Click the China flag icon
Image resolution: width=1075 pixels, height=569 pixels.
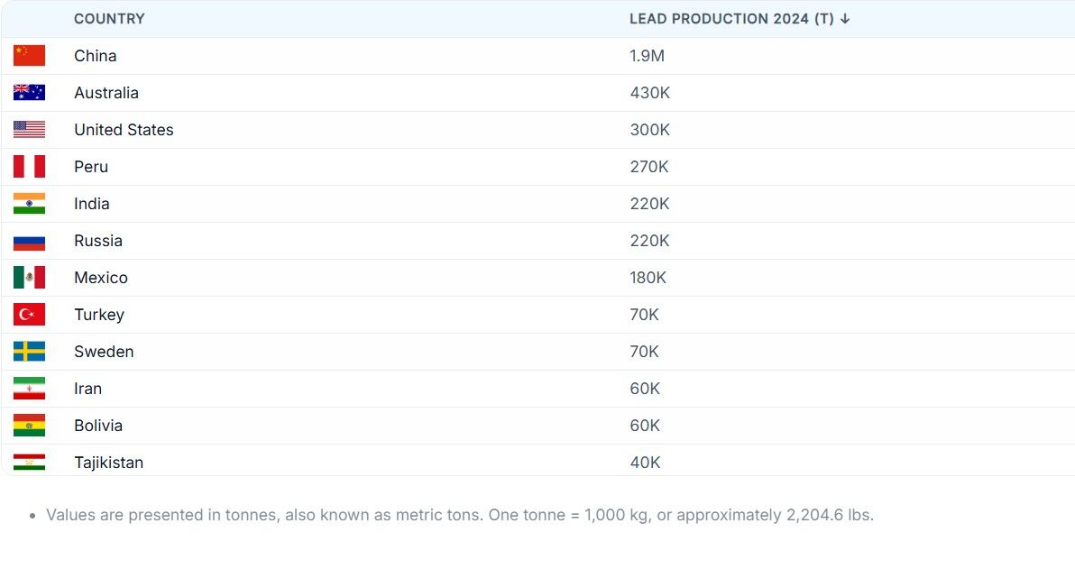[x=29, y=56]
